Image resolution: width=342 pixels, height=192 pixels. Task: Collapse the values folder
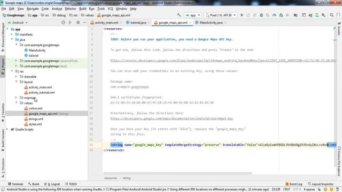pyautogui.click(x=16, y=103)
